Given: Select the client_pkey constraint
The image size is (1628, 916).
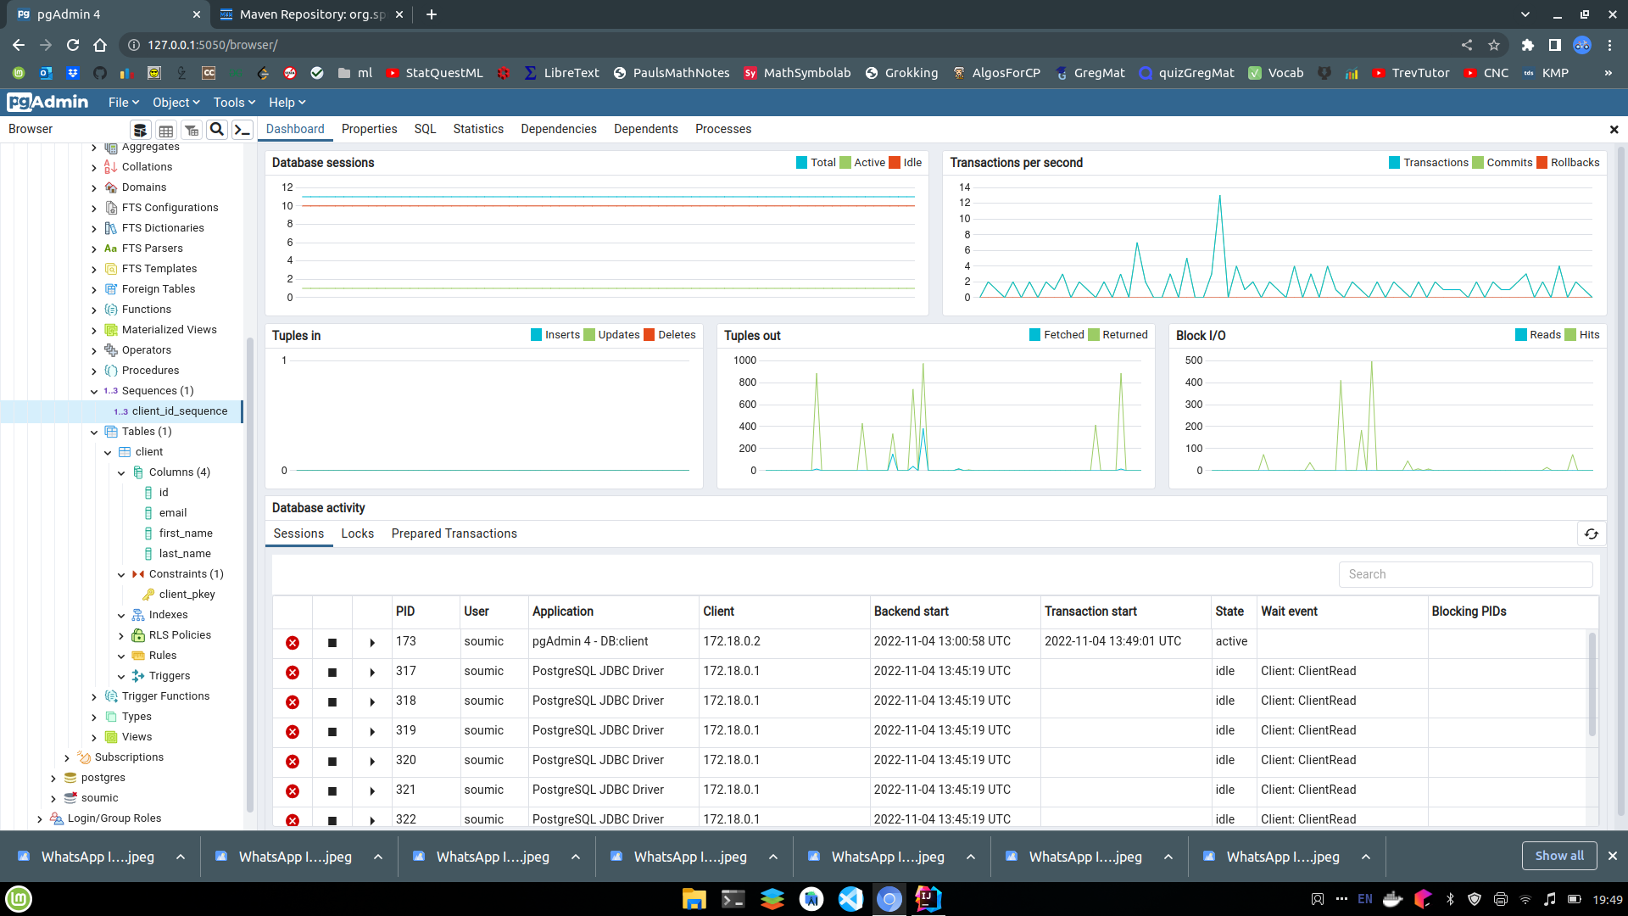Looking at the screenshot, I should [187, 595].
